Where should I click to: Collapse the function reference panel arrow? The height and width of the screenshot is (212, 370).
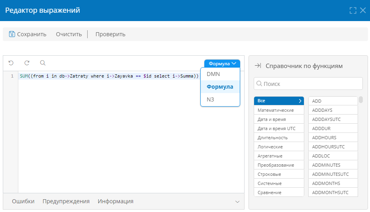click(258, 66)
